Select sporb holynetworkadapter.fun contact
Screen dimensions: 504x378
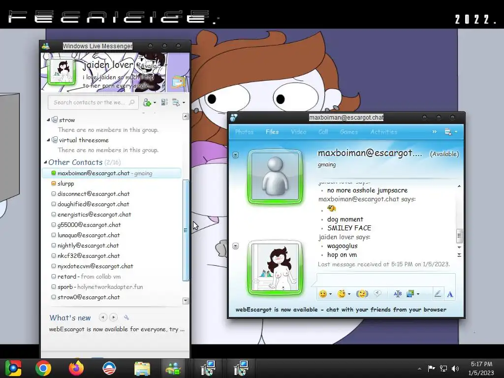tap(97, 287)
